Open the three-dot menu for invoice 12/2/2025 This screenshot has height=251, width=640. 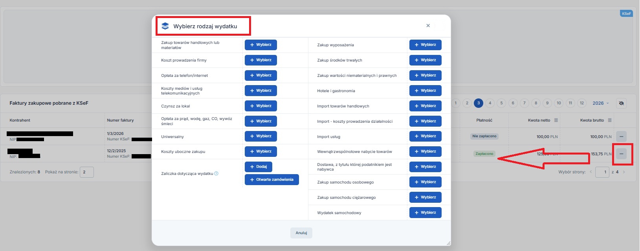pos(621,154)
